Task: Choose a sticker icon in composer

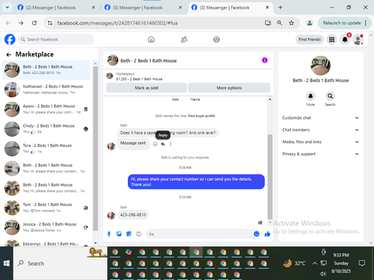Action: click(129, 234)
